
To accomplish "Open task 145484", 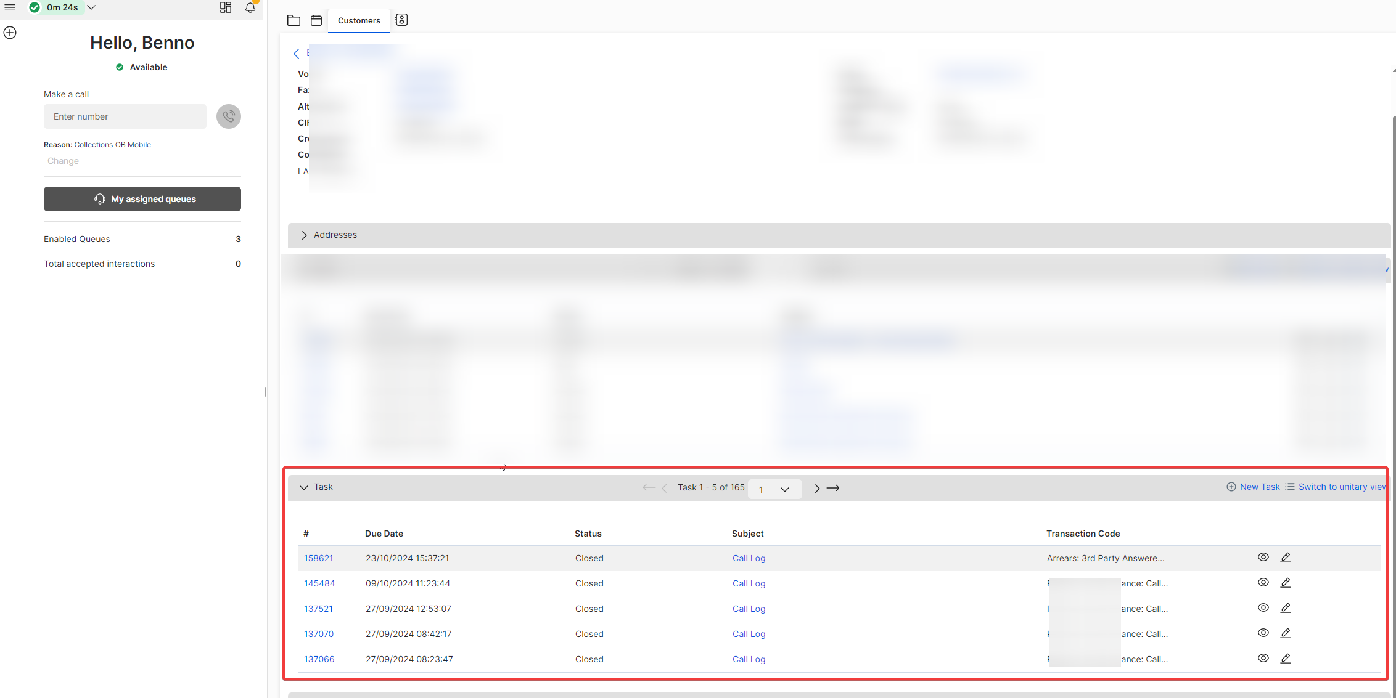I will pyautogui.click(x=319, y=583).
